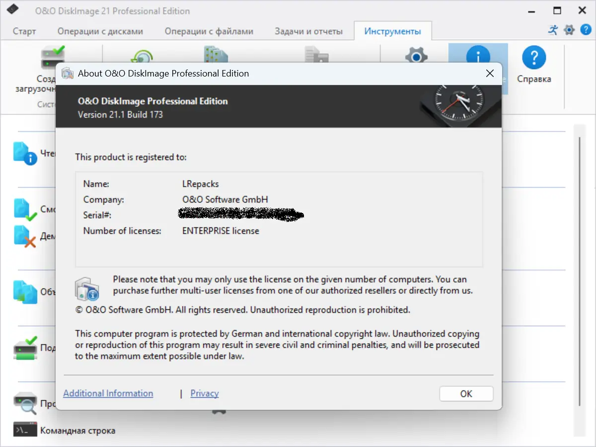The image size is (596, 447).
Task: Minimize the DiskImage main window
Action: tap(532, 10)
